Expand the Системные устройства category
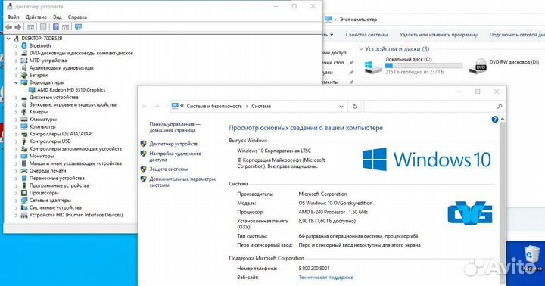The height and width of the screenshot is (286, 545). pyautogui.click(x=16, y=207)
